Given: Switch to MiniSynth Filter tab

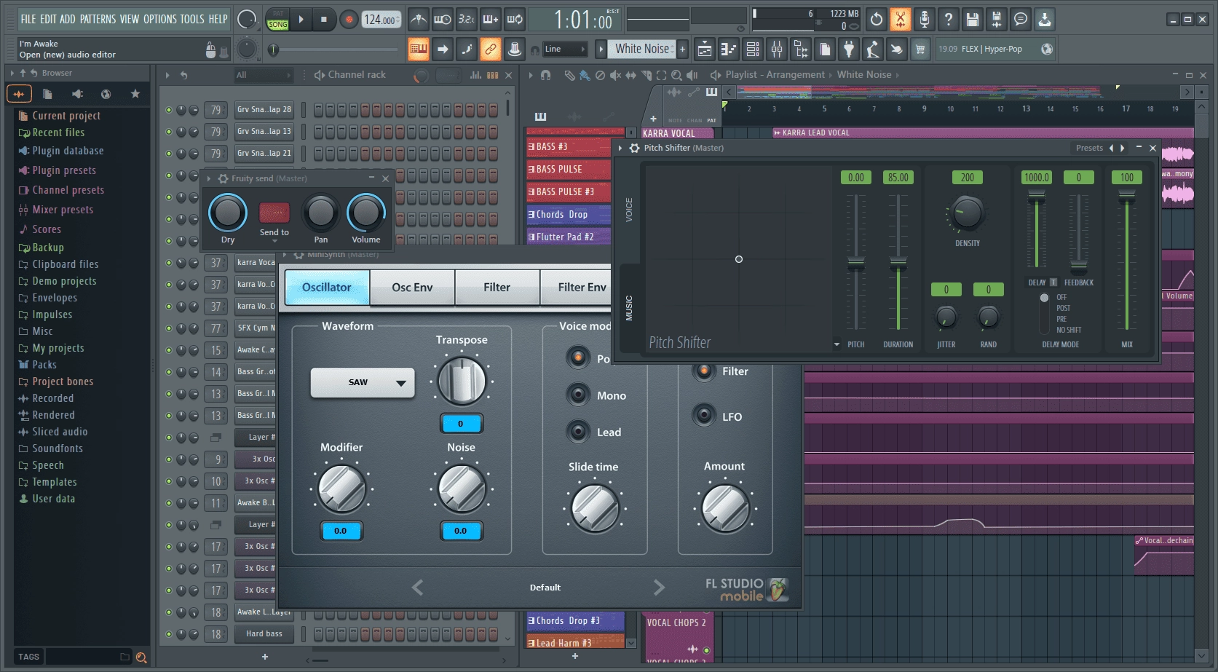Looking at the screenshot, I should click(x=497, y=288).
